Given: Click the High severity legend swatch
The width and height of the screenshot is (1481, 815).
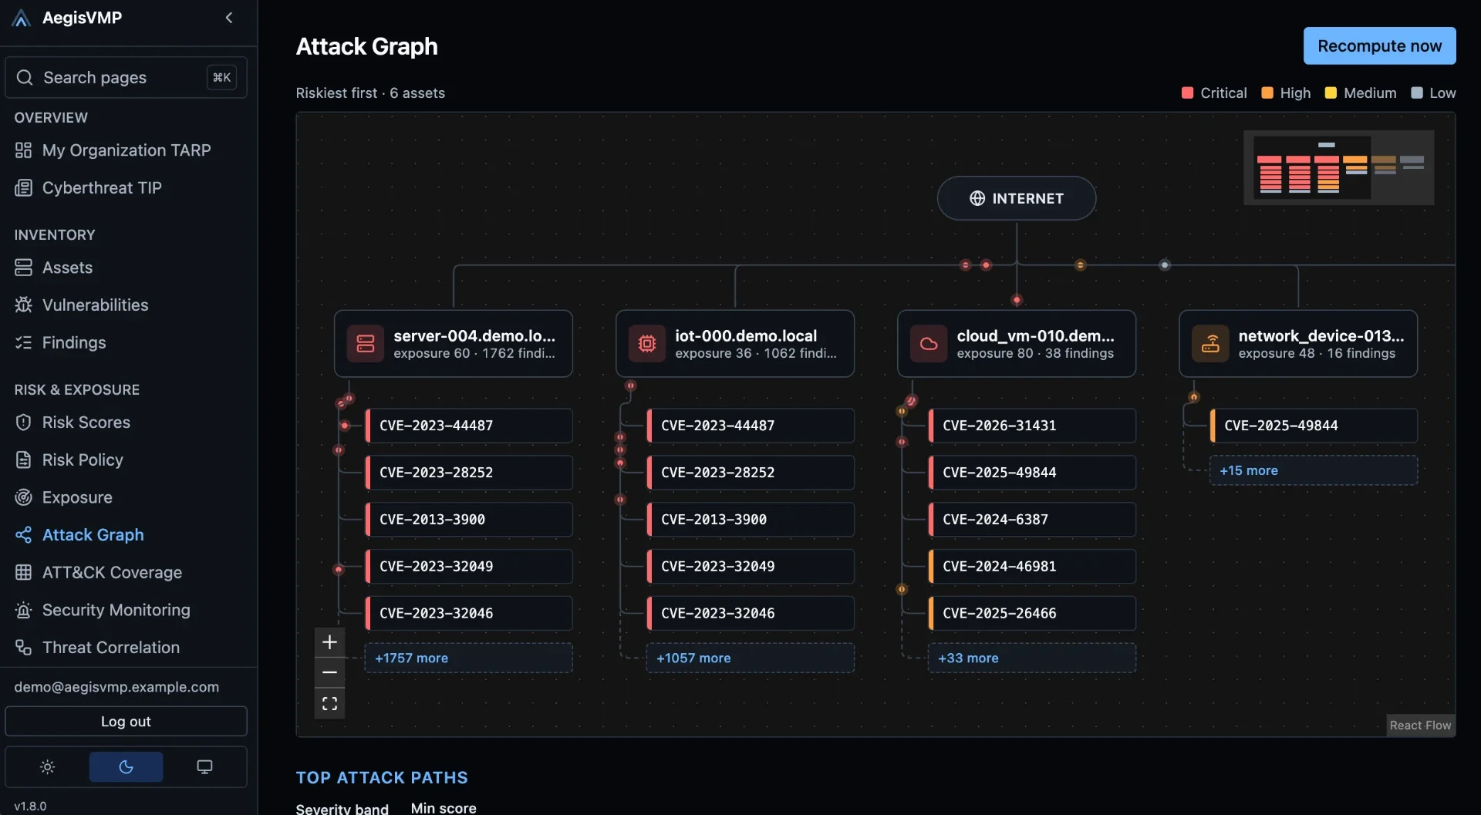Looking at the screenshot, I should point(1267,93).
